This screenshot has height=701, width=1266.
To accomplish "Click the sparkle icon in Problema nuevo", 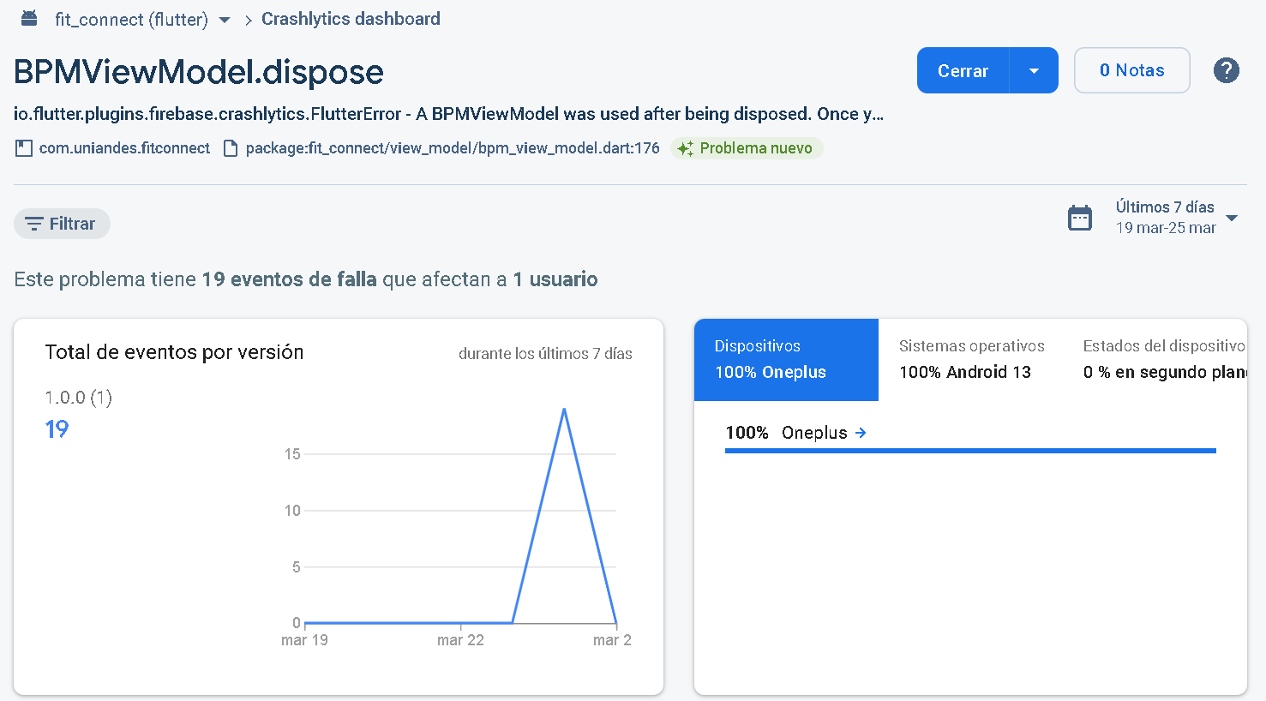I will click(685, 148).
